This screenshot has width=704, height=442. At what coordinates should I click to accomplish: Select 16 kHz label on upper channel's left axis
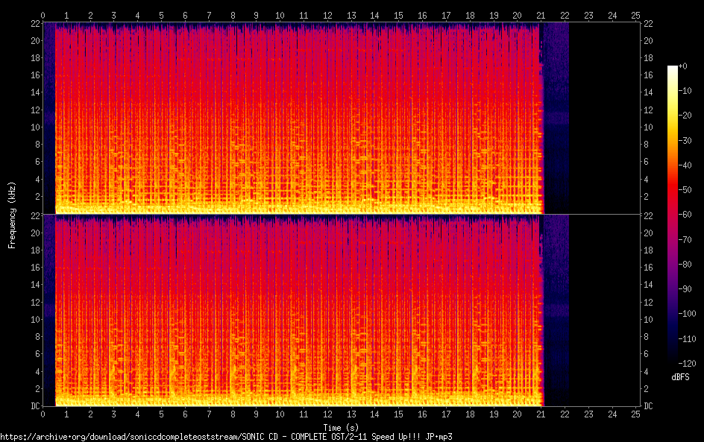[34, 75]
